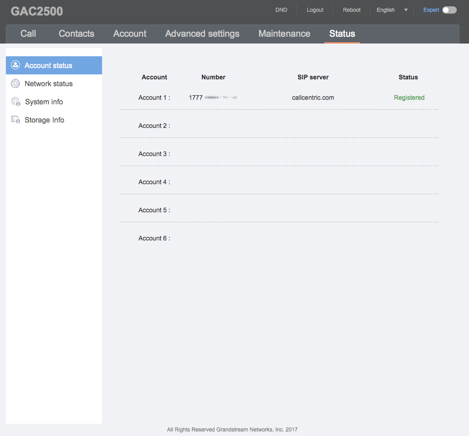The image size is (469, 436).
Task: Click the Account 1 row label
Action: pyautogui.click(x=154, y=98)
